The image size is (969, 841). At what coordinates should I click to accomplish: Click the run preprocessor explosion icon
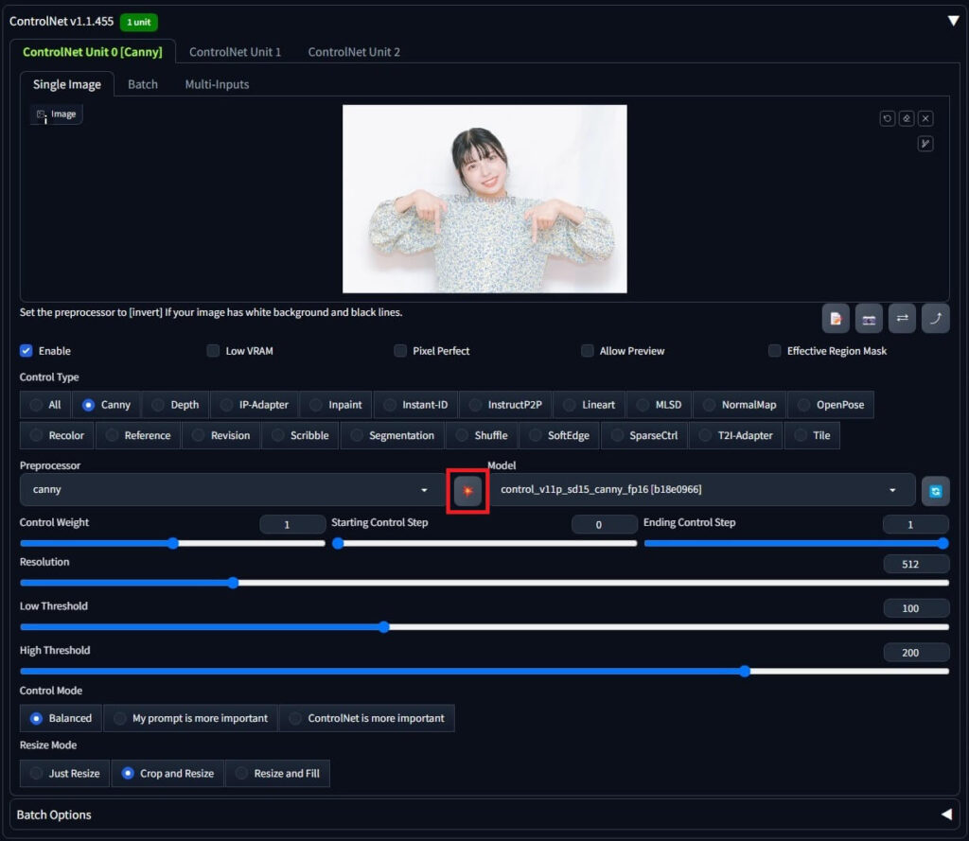click(x=467, y=490)
